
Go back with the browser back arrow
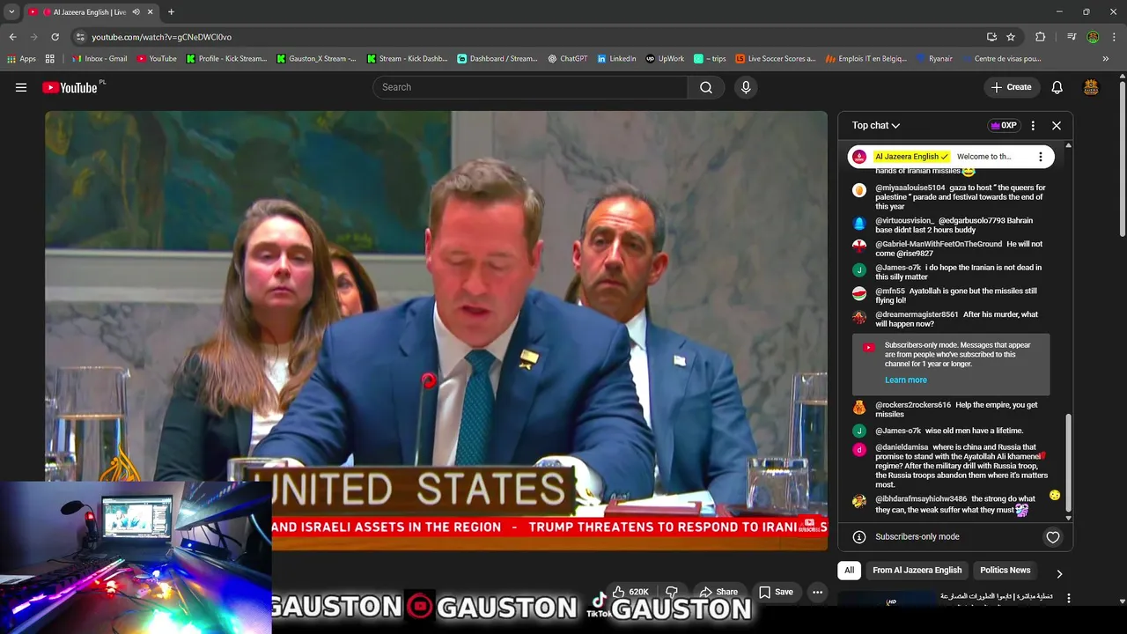13,37
